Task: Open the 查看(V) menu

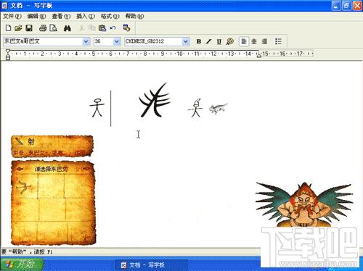Action: pos(61,17)
